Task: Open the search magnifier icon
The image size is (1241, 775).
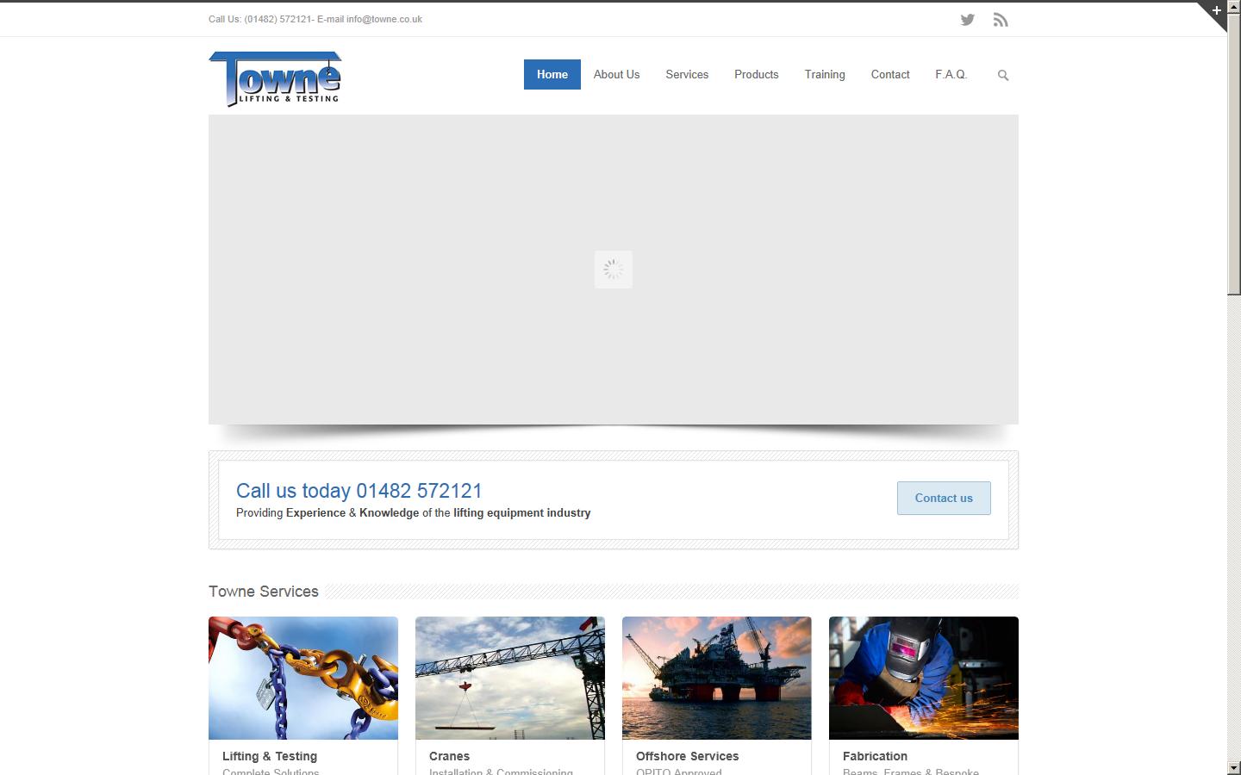Action: [1002, 75]
